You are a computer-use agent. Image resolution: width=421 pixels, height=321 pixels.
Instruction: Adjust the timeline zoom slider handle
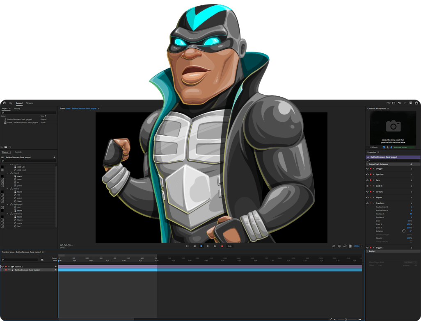345,319
